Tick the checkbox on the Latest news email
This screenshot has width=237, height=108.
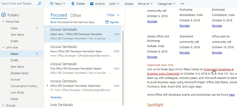click(47, 29)
